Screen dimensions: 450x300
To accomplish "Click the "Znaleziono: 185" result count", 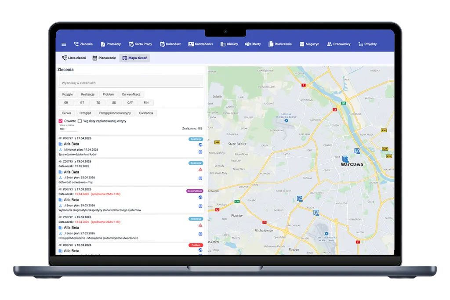I will [192, 129].
